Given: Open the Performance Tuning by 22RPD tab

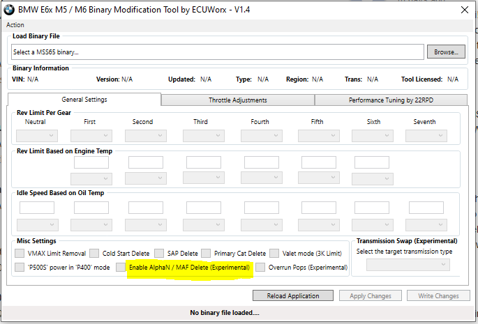Looking at the screenshot, I should pyautogui.click(x=391, y=100).
